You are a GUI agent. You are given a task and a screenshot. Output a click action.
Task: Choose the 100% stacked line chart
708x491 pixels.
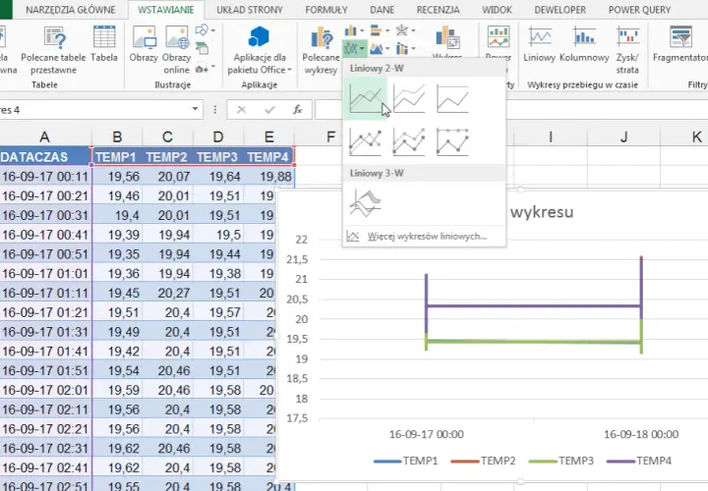(x=452, y=99)
